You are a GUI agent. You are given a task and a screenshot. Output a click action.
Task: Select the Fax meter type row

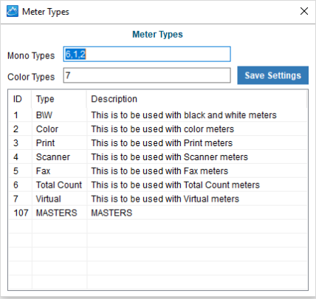point(158,171)
